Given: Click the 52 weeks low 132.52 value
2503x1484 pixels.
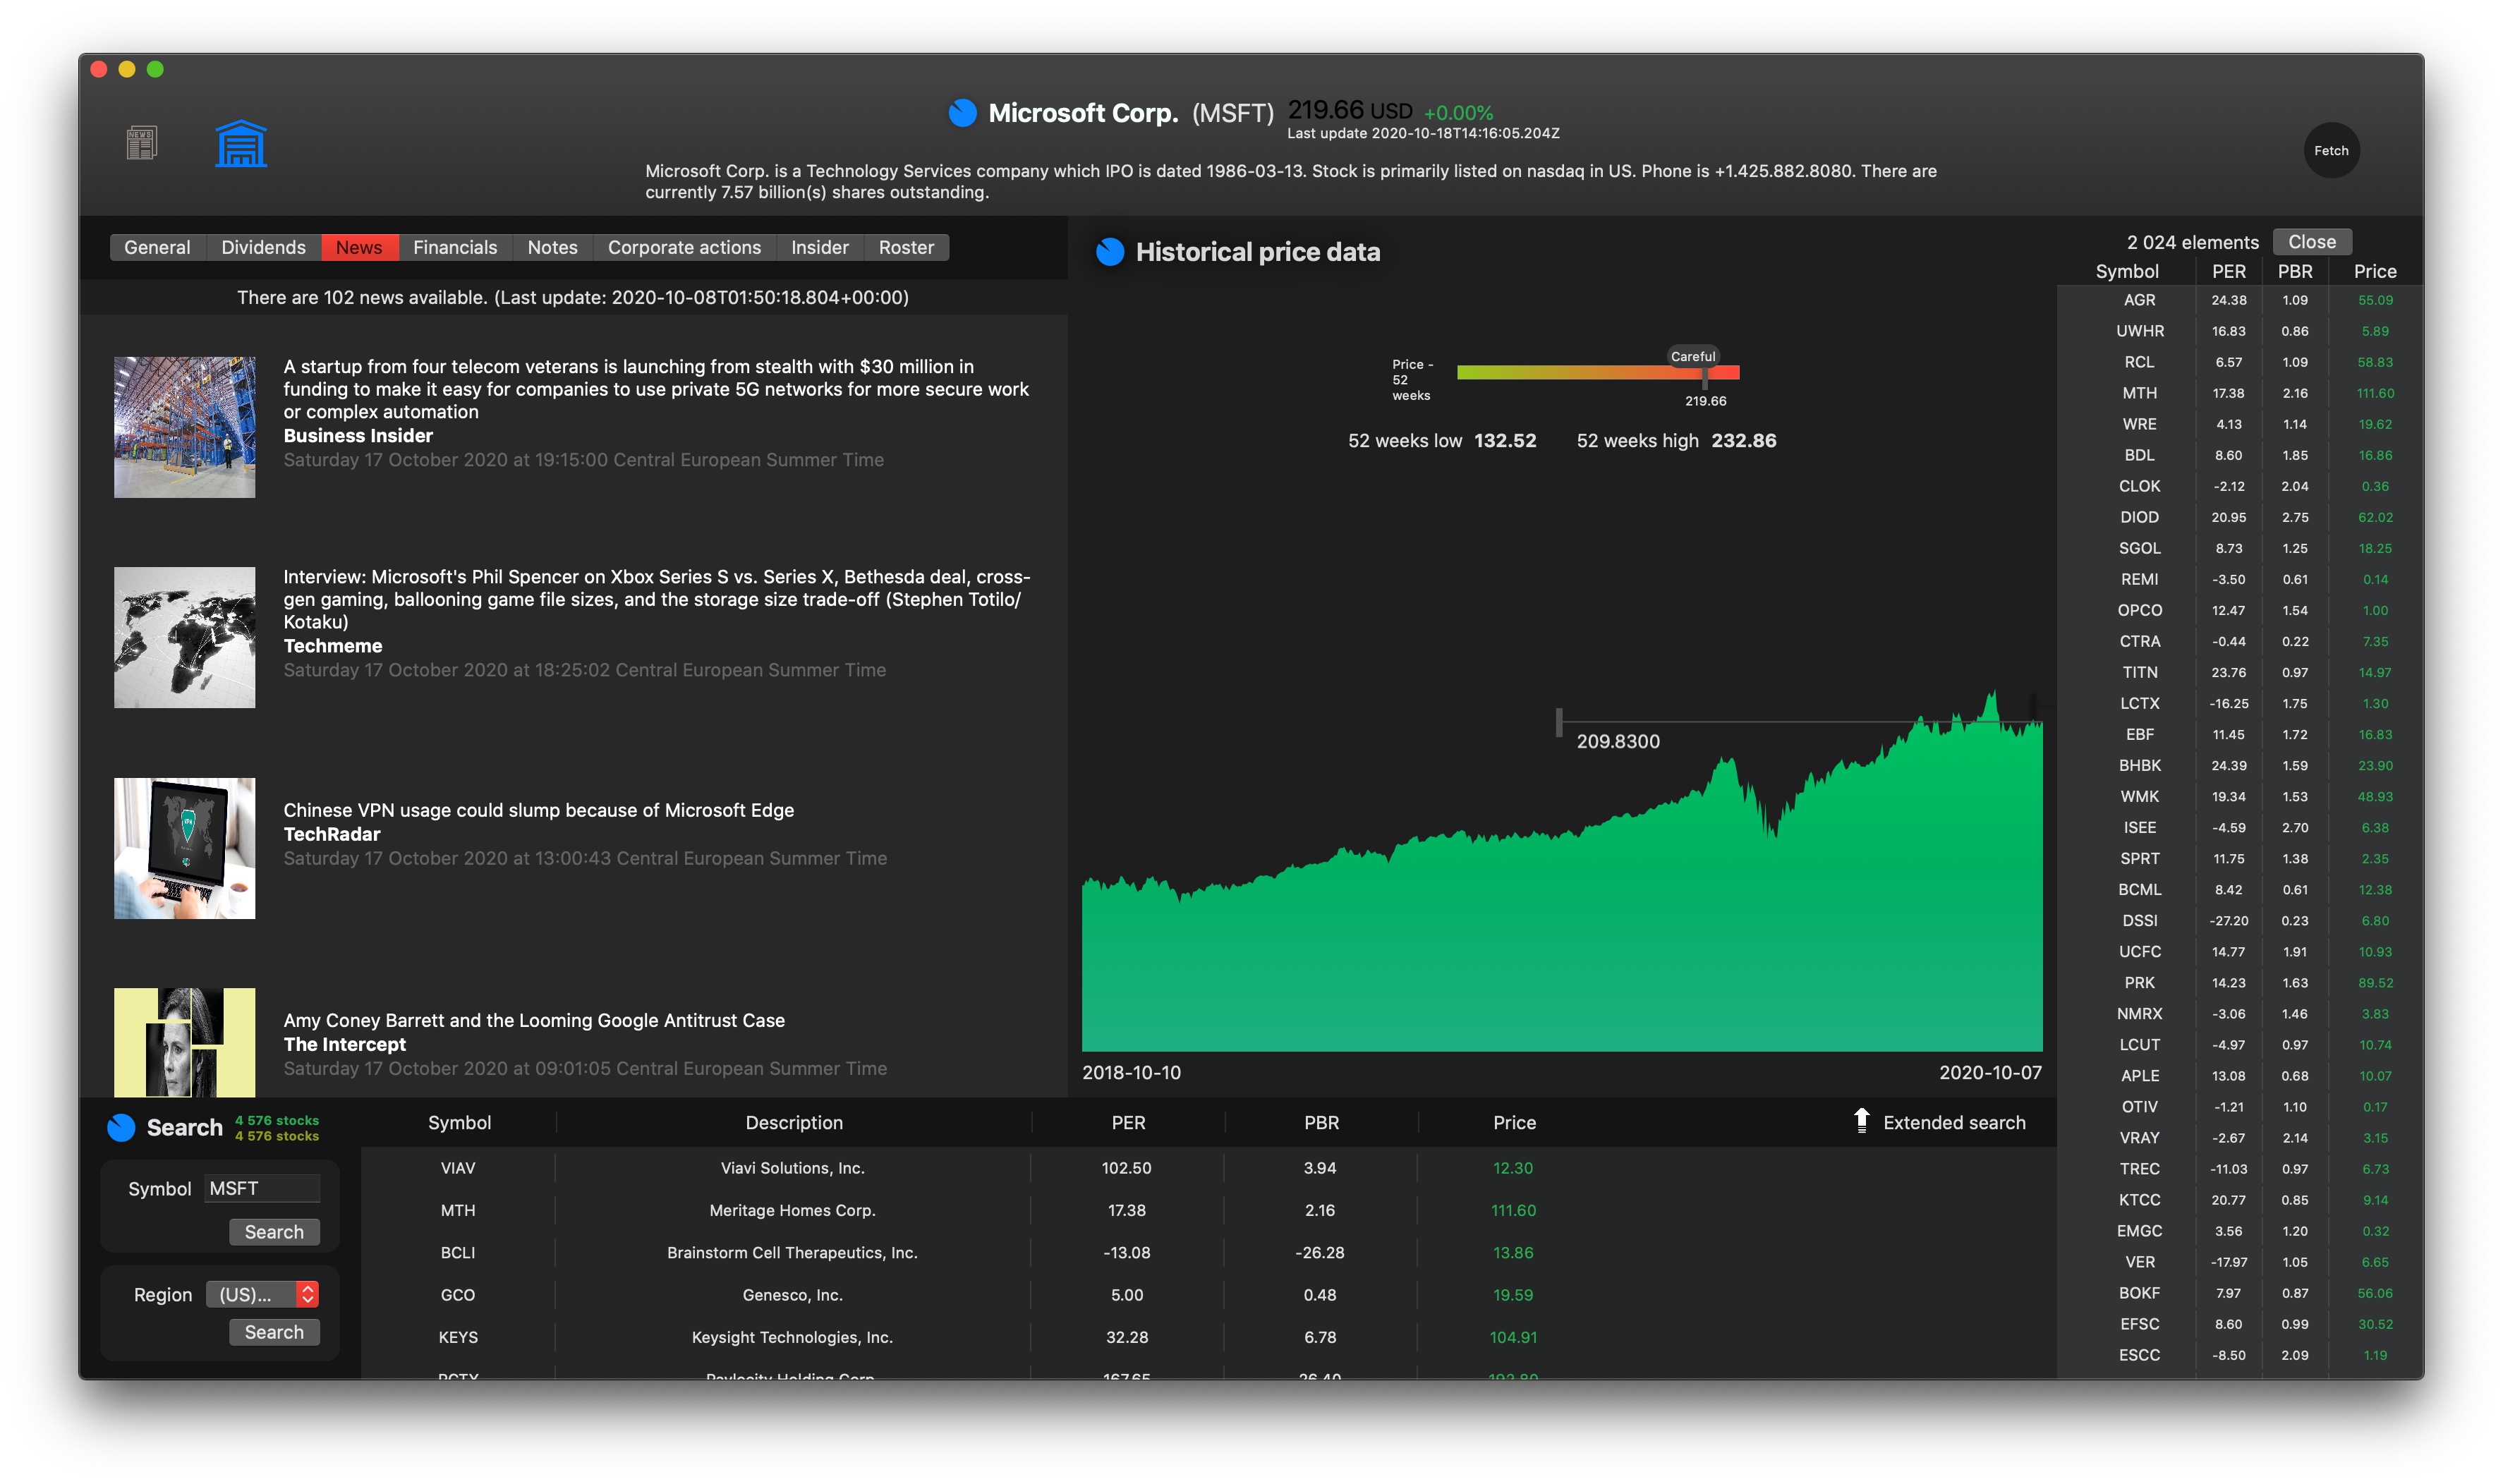Looking at the screenshot, I should (x=1505, y=440).
